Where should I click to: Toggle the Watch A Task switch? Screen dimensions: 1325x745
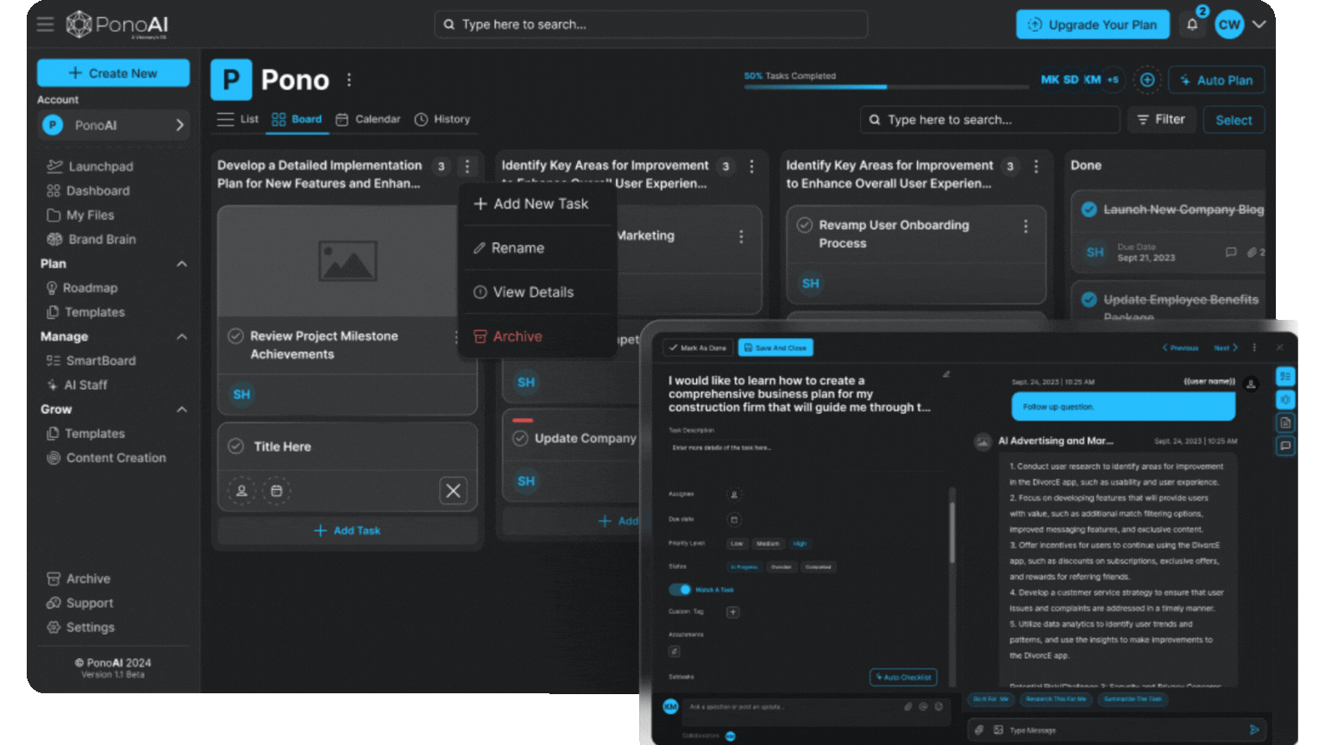(680, 590)
